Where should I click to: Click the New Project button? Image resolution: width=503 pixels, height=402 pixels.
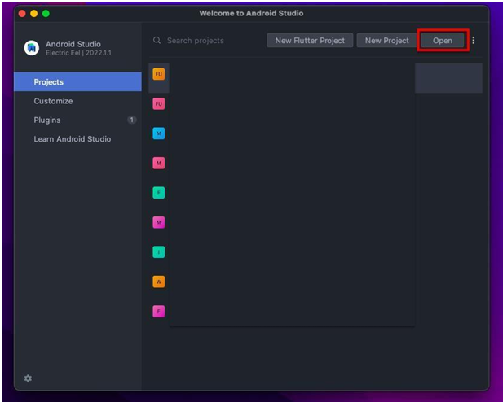(386, 41)
